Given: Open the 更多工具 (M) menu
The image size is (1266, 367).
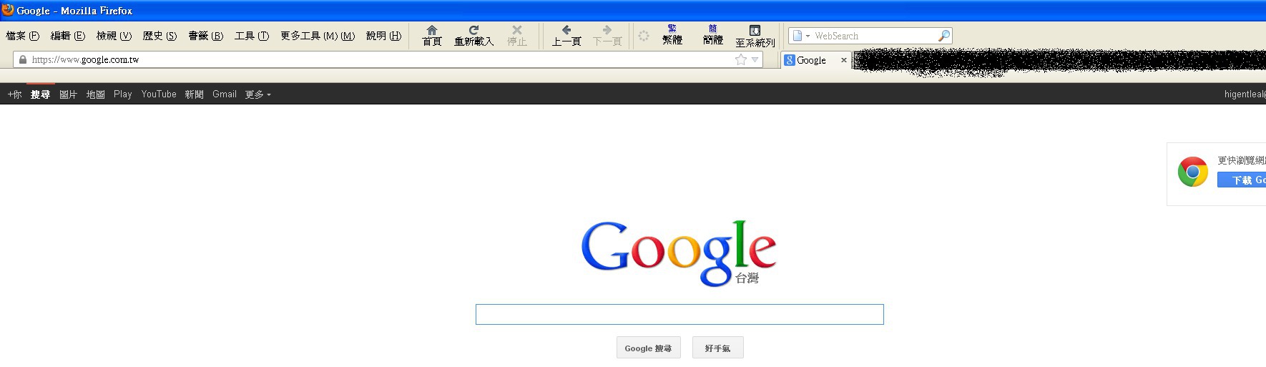Looking at the screenshot, I should pos(318,36).
